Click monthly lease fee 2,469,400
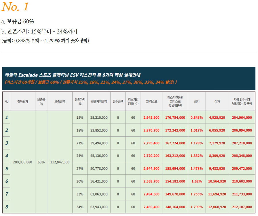The image size is (258, 216). point(151,207)
